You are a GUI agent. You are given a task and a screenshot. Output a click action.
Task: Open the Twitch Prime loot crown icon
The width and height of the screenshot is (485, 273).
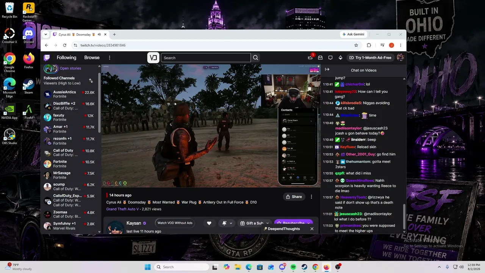coord(310,58)
